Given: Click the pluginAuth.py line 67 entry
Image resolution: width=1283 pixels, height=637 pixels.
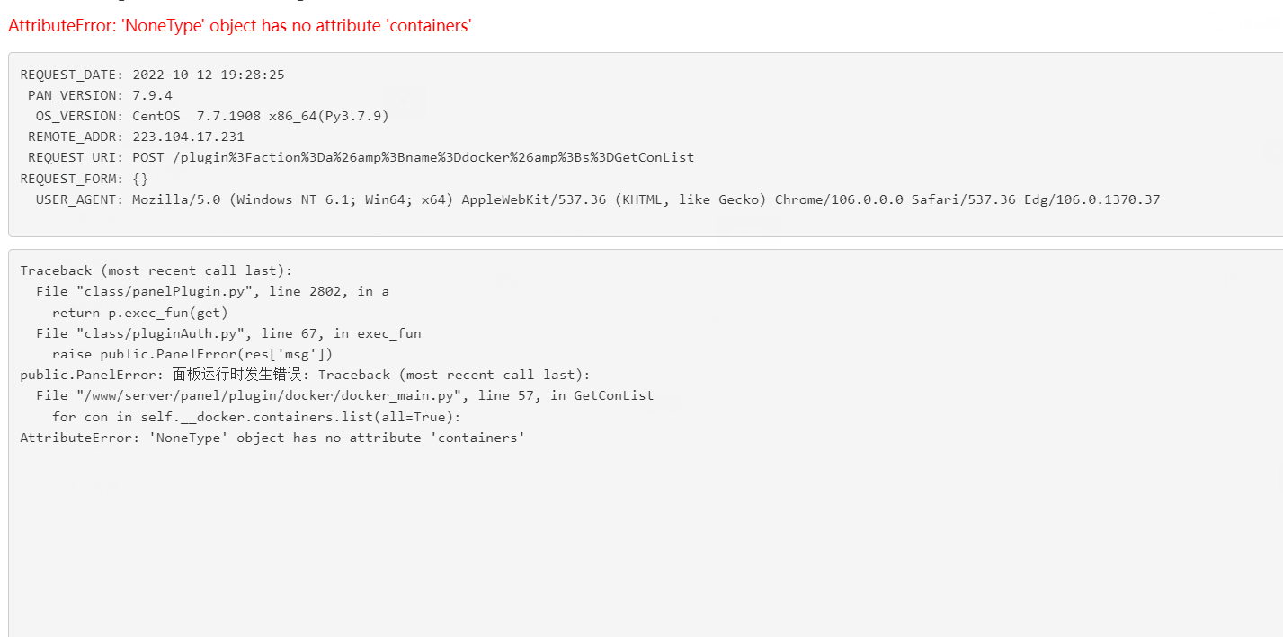Looking at the screenshot, I should (x=228, y=333).
